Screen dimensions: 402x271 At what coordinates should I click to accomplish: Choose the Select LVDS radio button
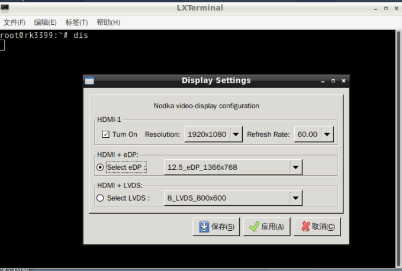100,198
